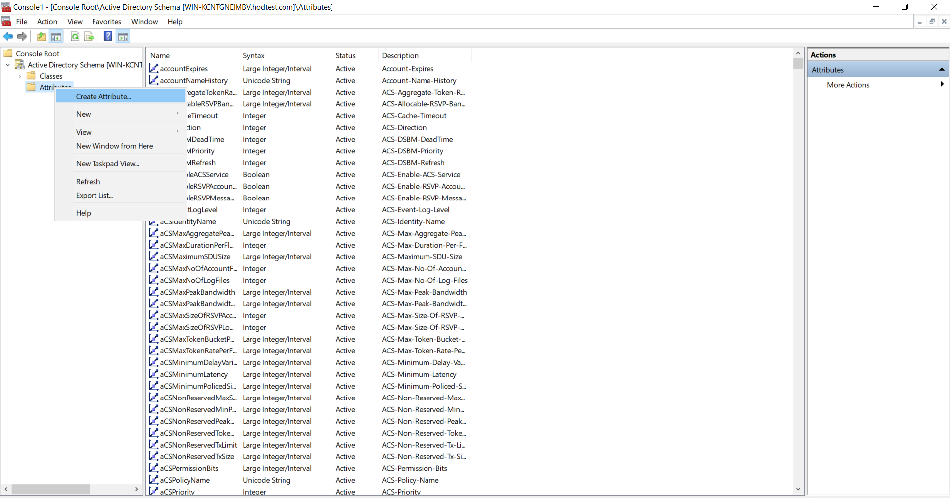Click Export List in context menu

[94, 196]
